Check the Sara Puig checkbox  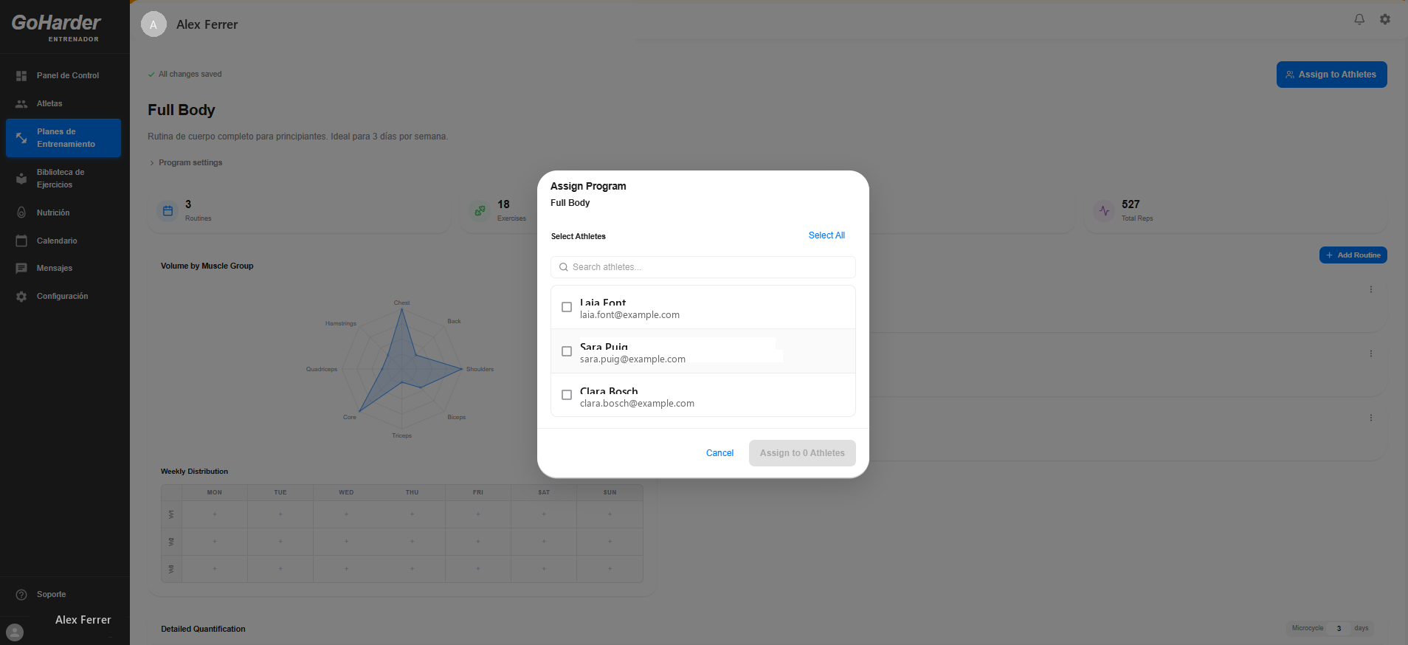(x=567, y=351)
